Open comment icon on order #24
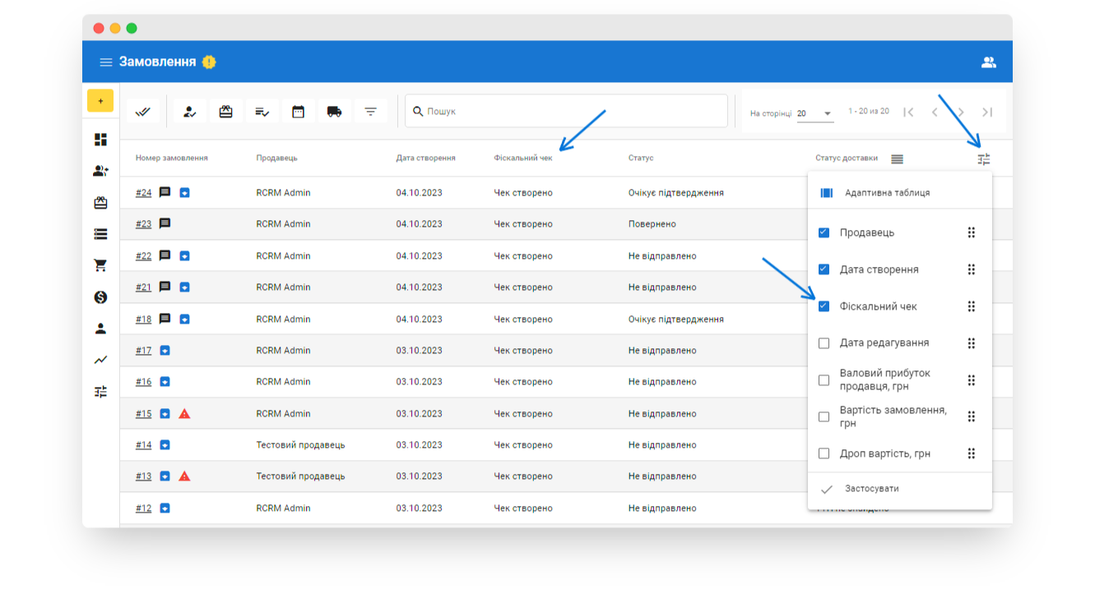The height and width of the screenshot is (589, 1095). [x=165, y=192]
